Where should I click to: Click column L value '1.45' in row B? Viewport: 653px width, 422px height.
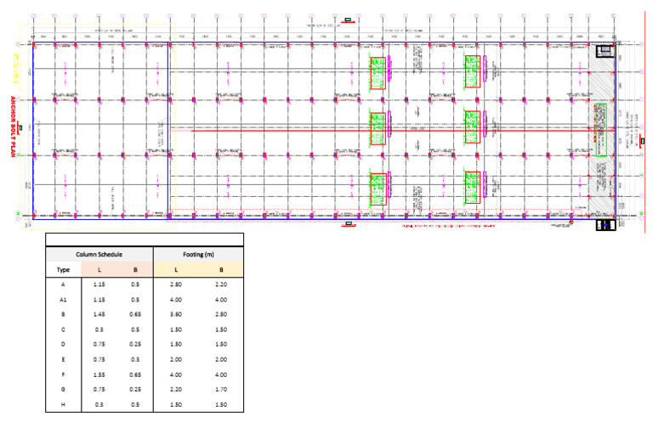99,315
